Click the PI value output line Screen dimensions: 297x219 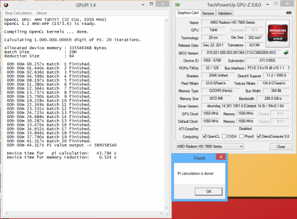62,145
